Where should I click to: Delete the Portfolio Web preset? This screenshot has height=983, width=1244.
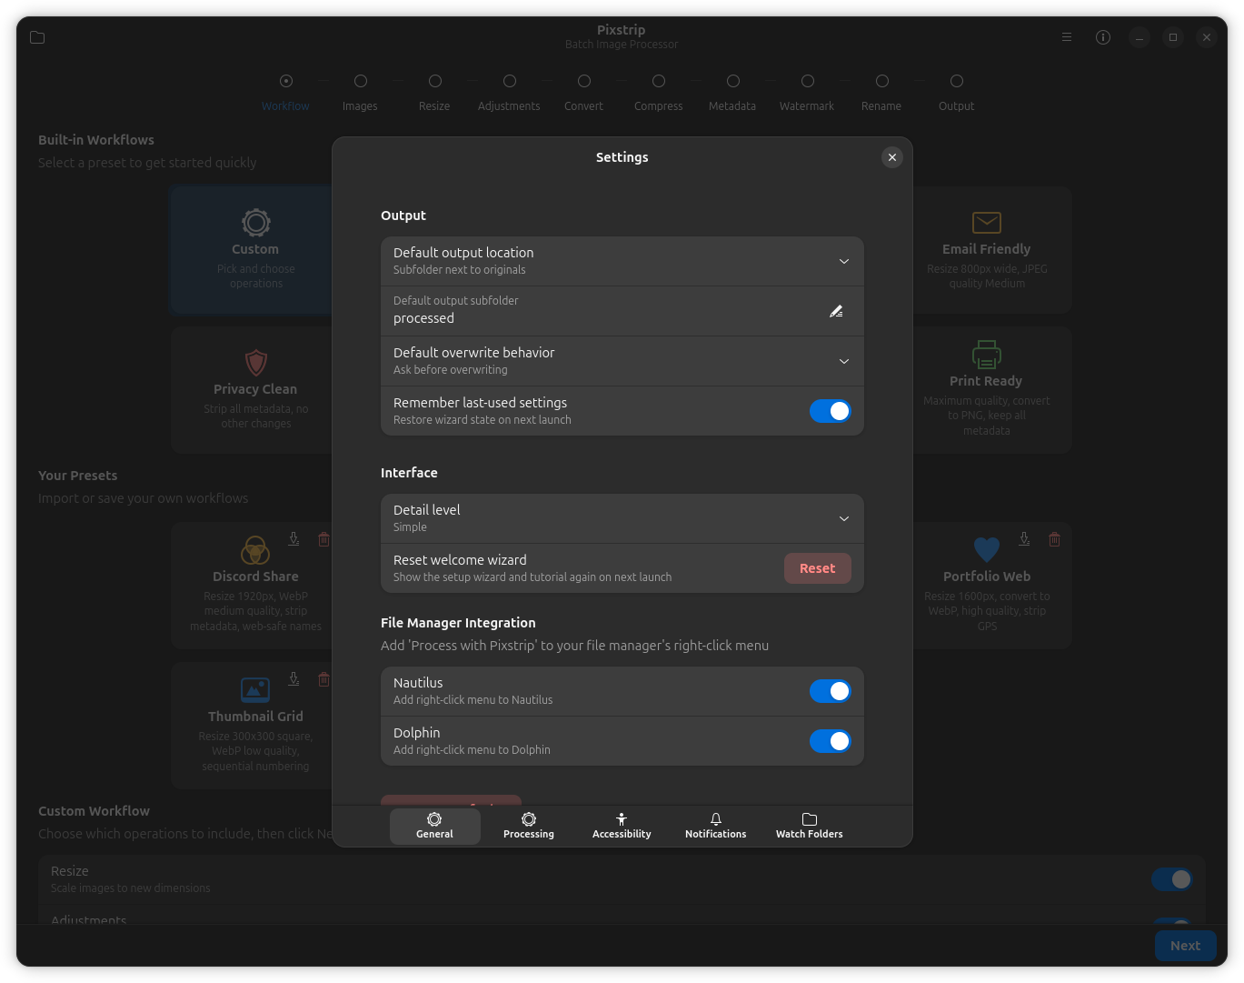[x=1054, y=539]
